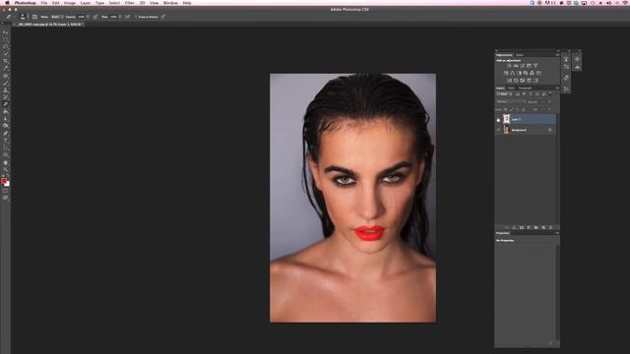This screenshot has width=630, height=354.
Task: Select the Eraser tool in toolbox
Action: coord(6,104)
